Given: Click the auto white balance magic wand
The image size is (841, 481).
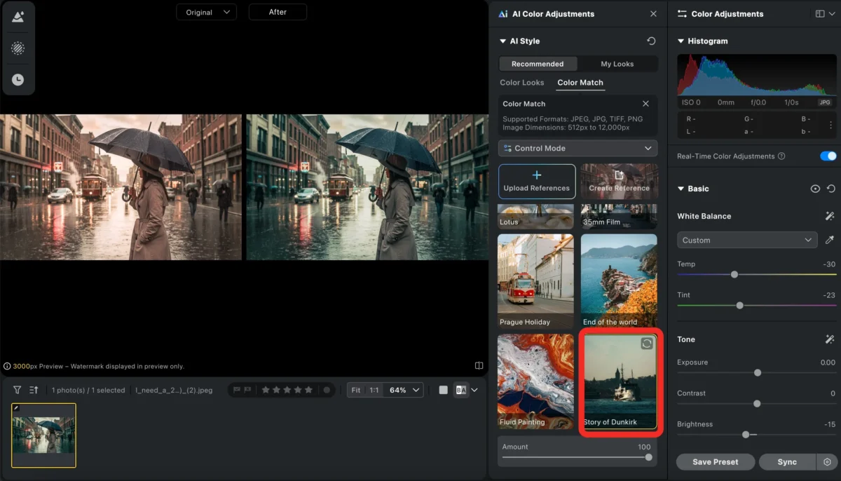Looking at the screenshot, I should click(830, 217).
